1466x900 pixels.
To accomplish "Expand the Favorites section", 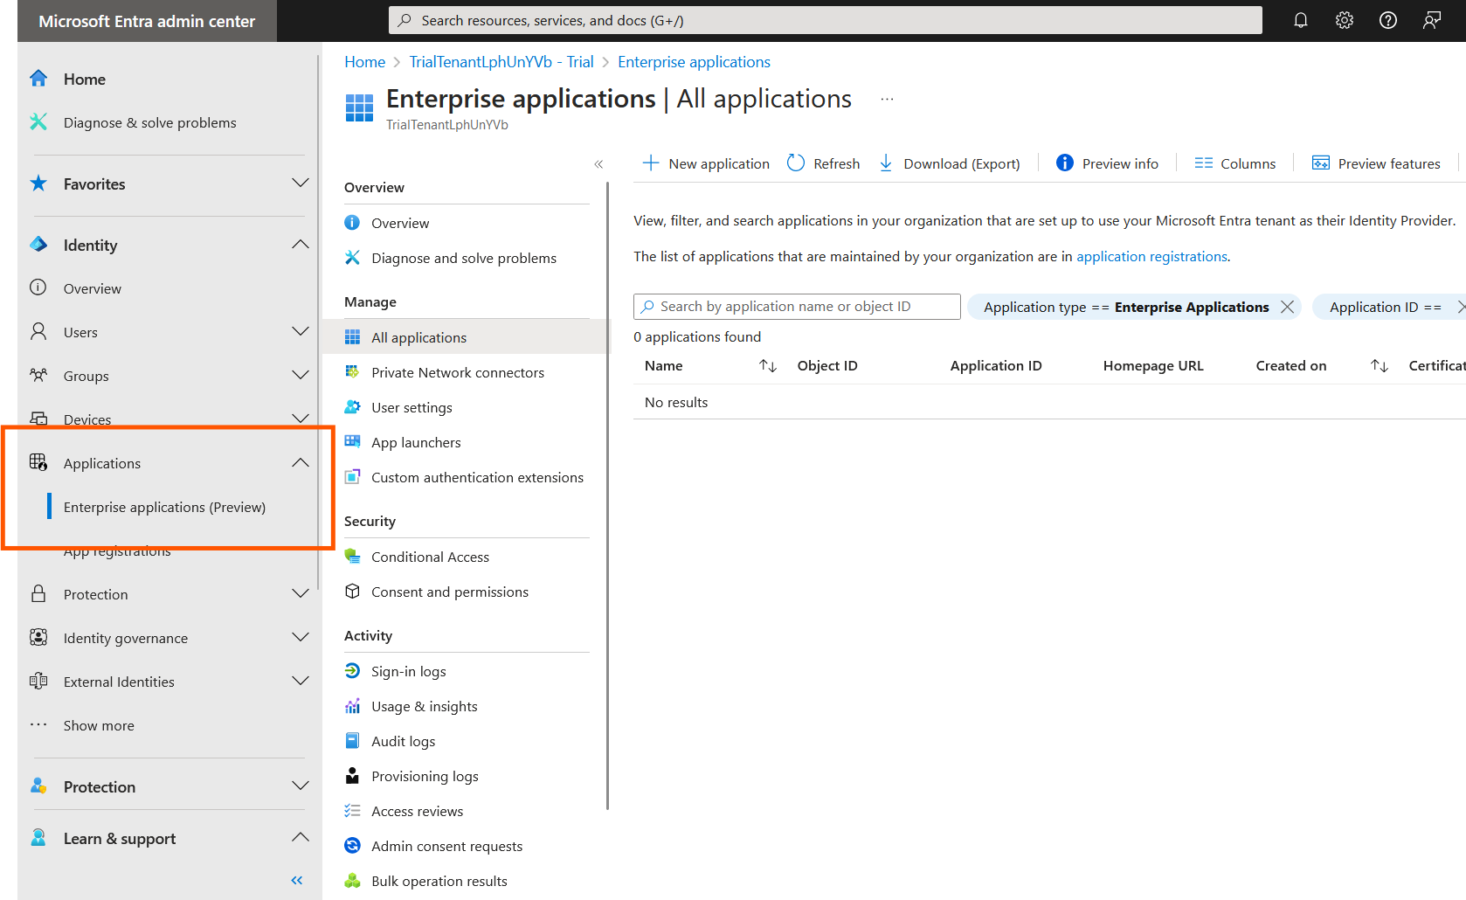I will (300, 183).
